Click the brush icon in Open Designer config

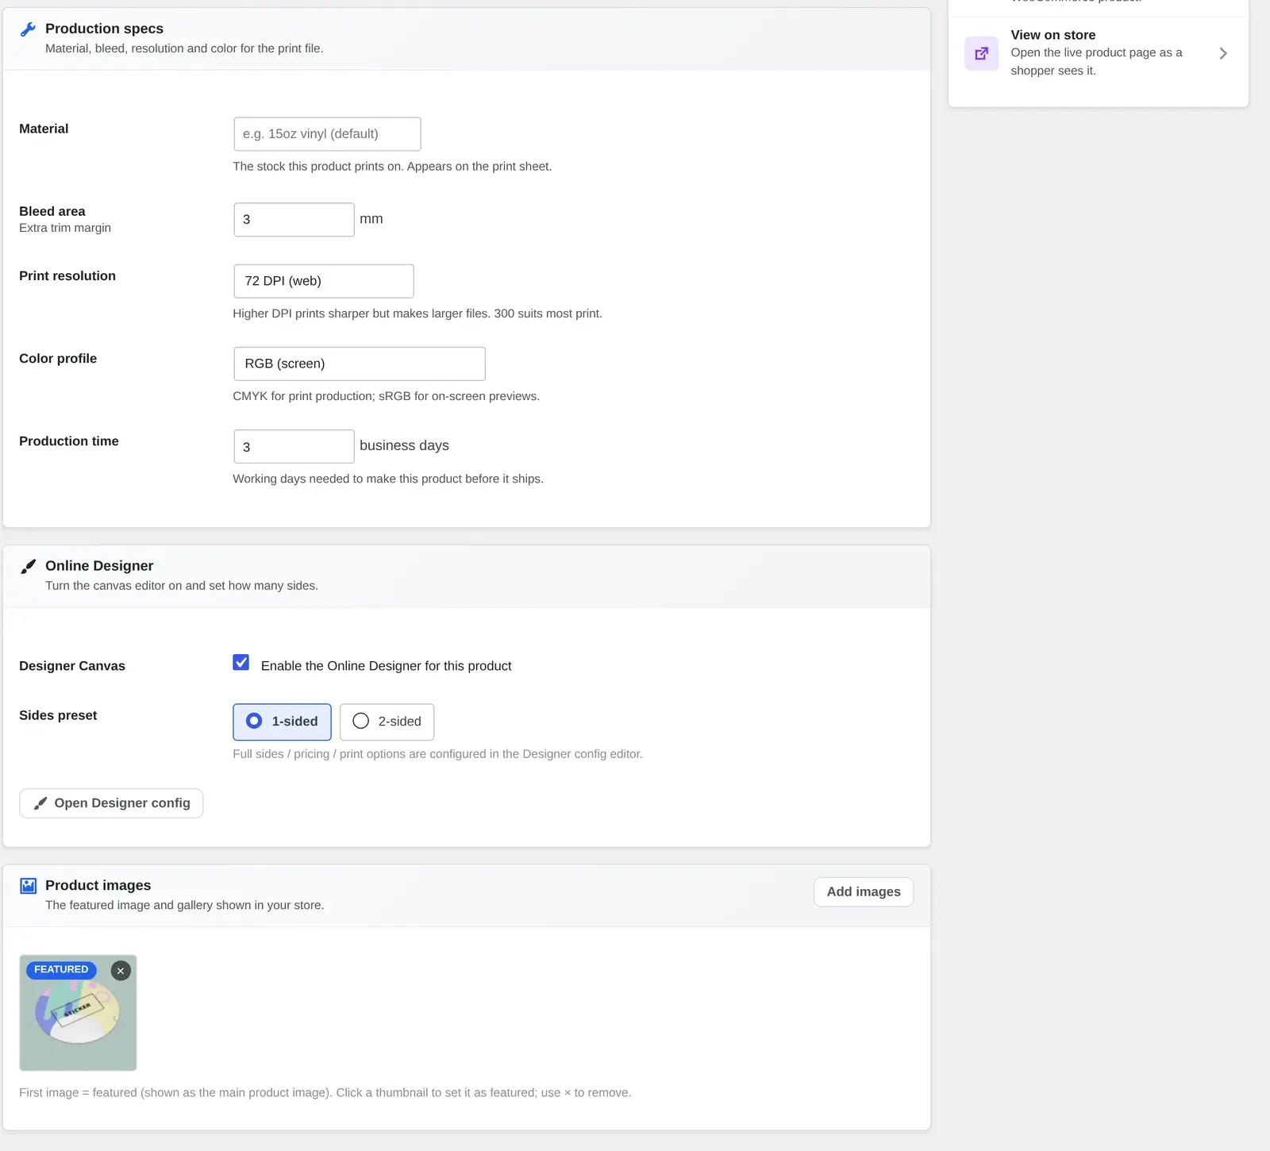click(x=40, y=803)
